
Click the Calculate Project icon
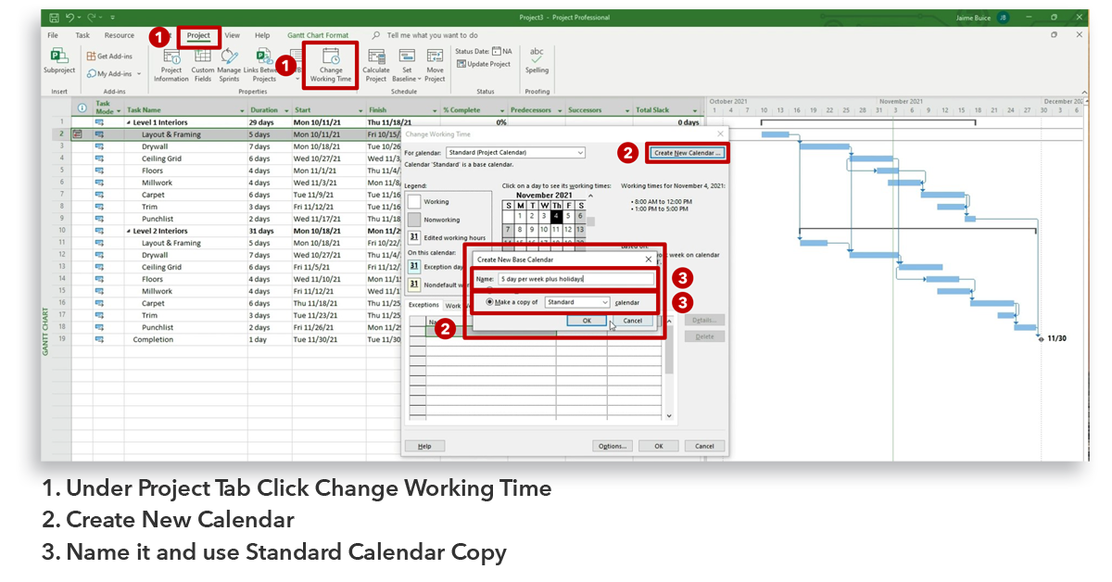(x=375, y=63)
